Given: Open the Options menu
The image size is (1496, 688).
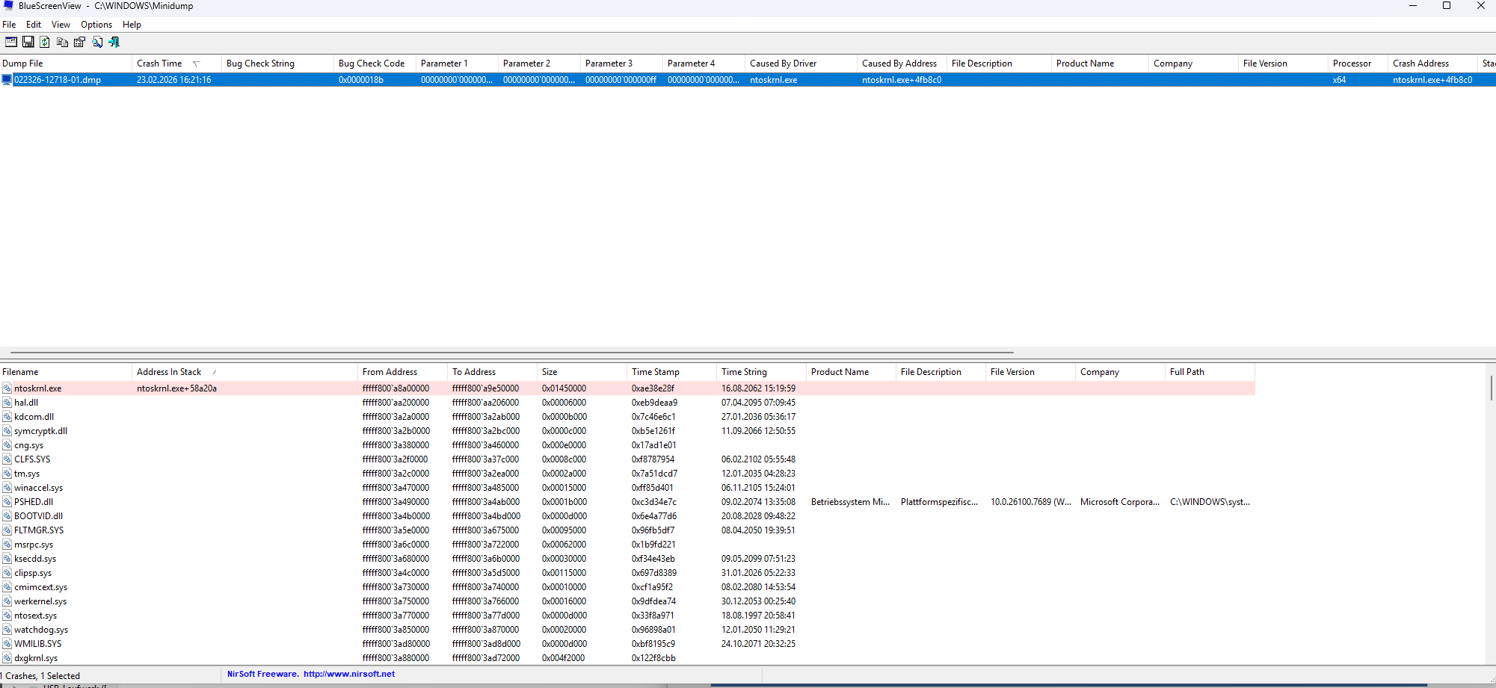Looking at the screenshot, I should click(96, 25).
